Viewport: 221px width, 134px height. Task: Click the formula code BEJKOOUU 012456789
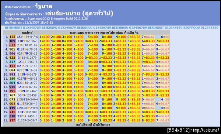[94, 28]
